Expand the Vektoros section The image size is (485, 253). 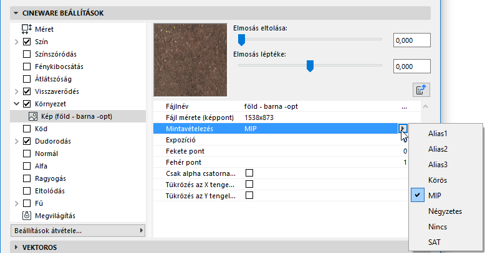[16, 247]
